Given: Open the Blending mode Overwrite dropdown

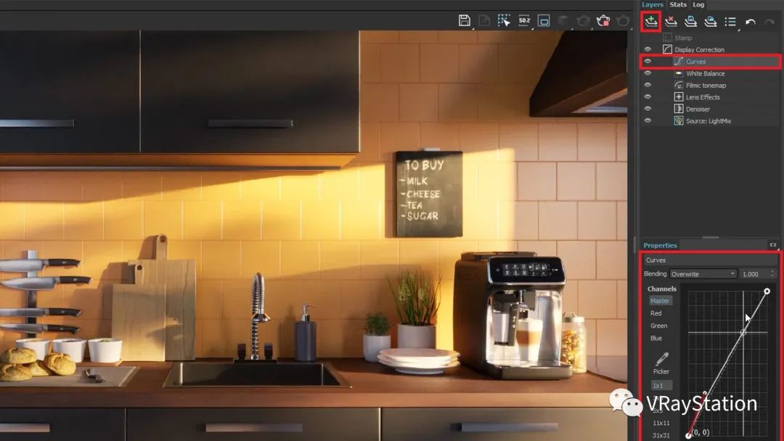Looking at the screenshot, I should point(703,274).
